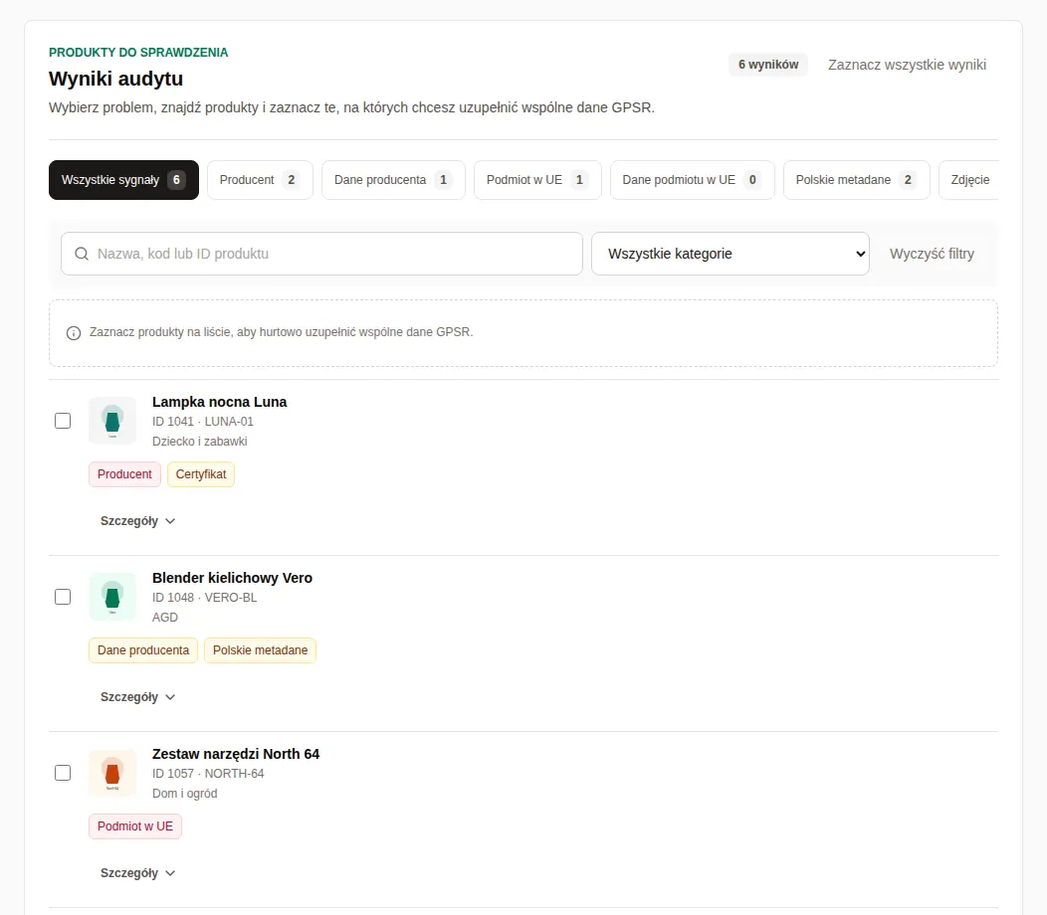Click the Producent tag on Lampka nocna Luna
This screenshot has width=1047, height=915.
coord(124,473)
